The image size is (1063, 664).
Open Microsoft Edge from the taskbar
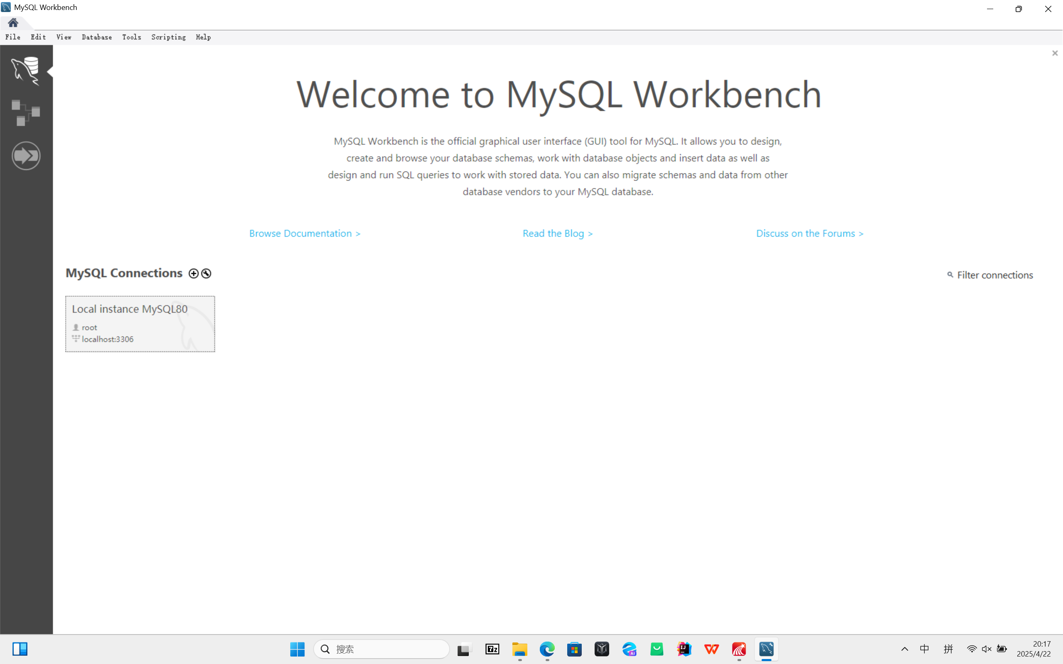pyautogui.click(x=547, y=649)
